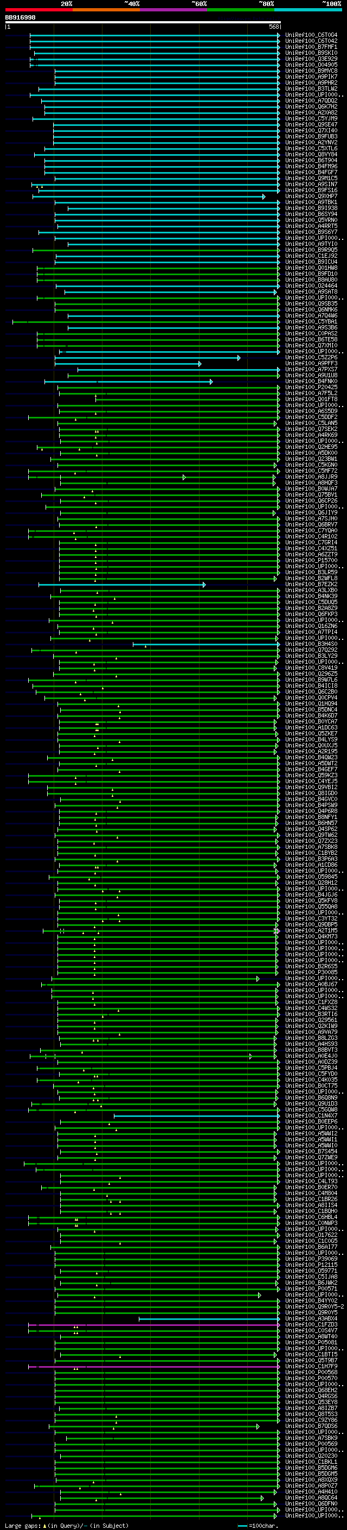Click the purple ~60% identity legend segment
This screenshot has height=1530, width=347.
[174, 10]
